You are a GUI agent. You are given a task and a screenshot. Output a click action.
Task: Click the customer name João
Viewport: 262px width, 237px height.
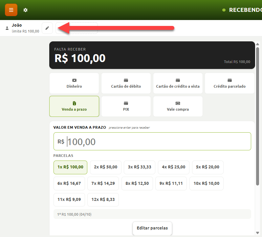(x=17, y=25)
